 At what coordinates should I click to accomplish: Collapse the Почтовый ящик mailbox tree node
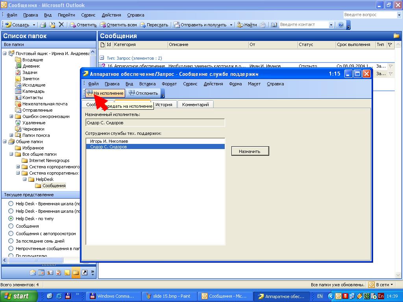point(5,53)
